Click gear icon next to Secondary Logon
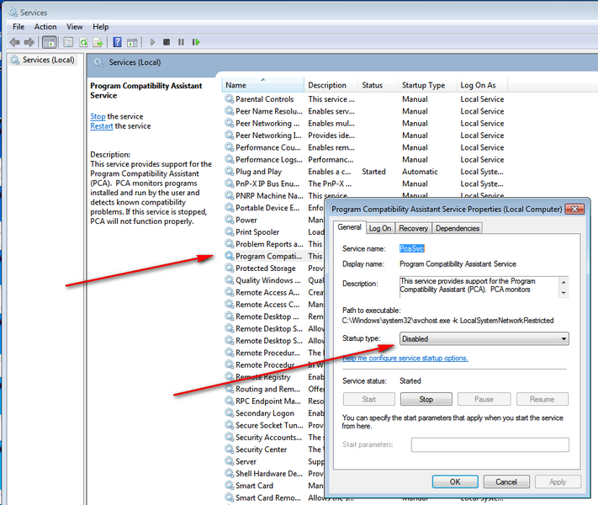The image size is (598, 505). tap(230, 413)
